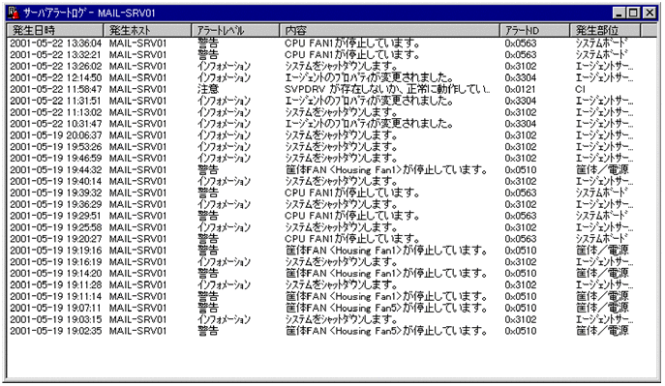The width and height of the screenshot is (665, 386).
Task: Select the 2001-05-19 20:06:37 log entry
Action: (331, 135)
